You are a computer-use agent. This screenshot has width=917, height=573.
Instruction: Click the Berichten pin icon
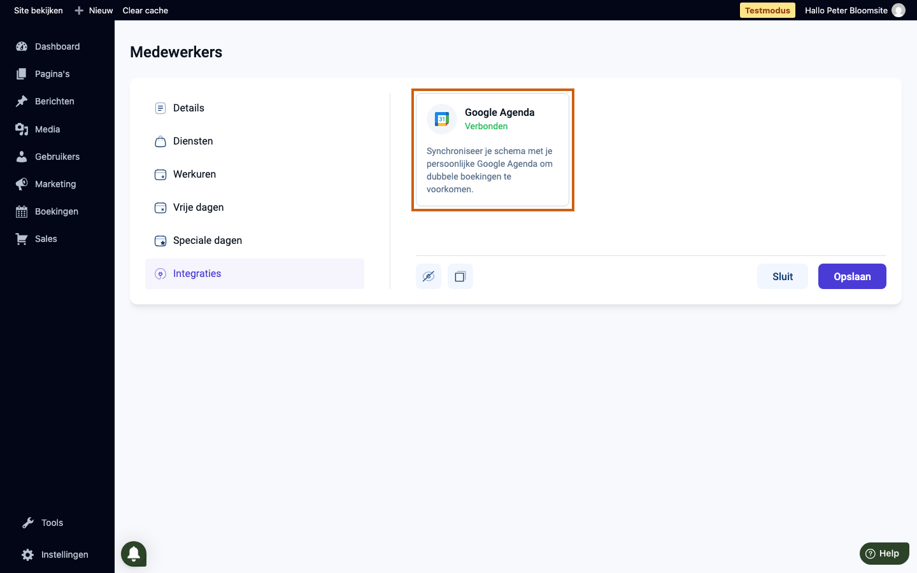pos(22,101)
